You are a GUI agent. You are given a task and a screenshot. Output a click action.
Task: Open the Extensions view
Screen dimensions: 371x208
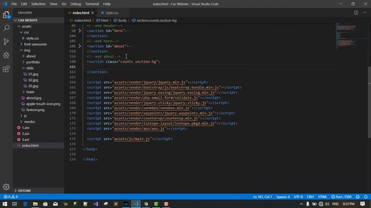(6, 69)
